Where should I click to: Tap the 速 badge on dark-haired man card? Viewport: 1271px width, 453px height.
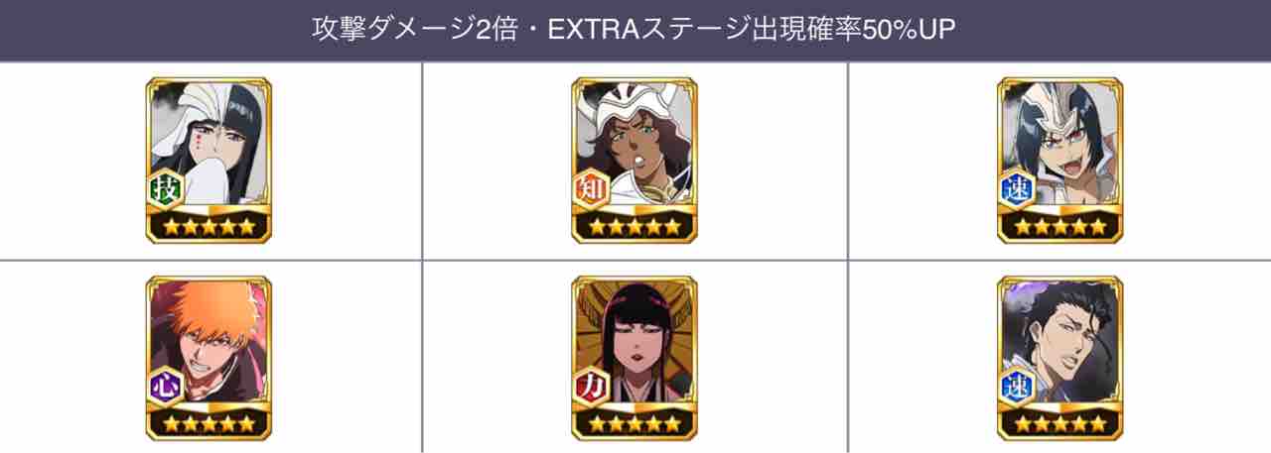click(1015, 386)
